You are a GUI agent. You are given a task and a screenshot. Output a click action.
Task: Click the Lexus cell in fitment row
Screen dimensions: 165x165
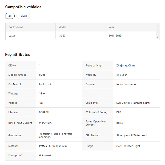pyautogui.click(x=12, y=35)
